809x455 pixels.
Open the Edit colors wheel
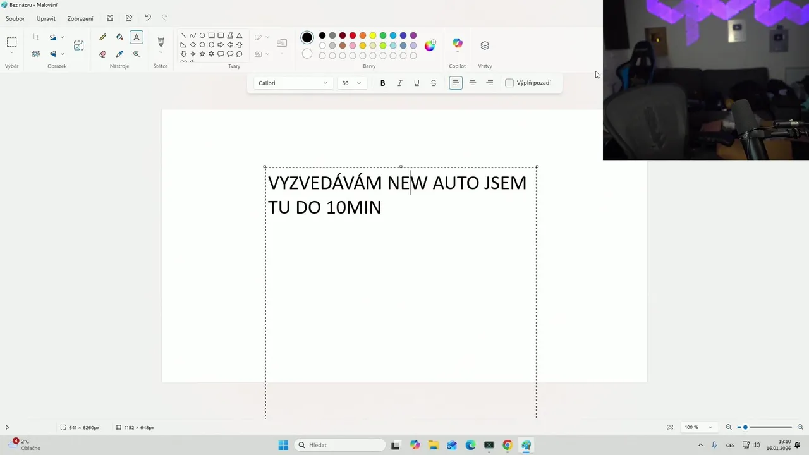click(x=430, y=45)
